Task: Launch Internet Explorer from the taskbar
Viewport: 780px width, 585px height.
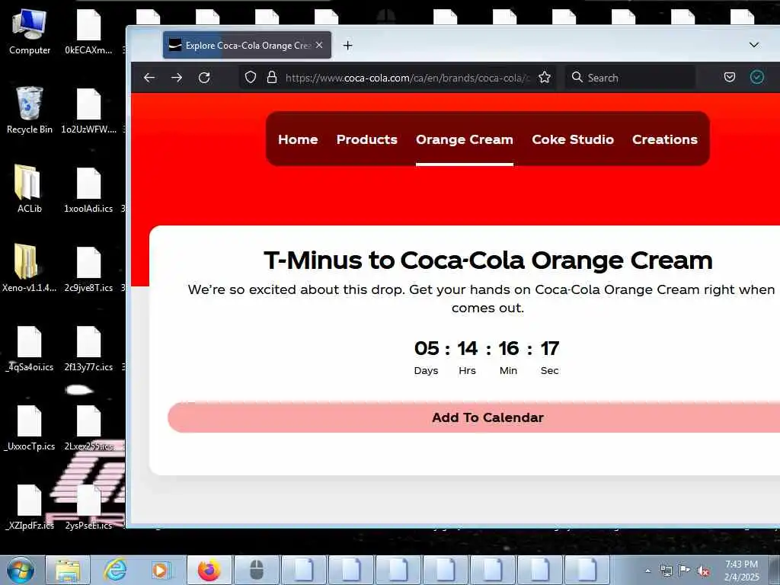Action: 115,570
